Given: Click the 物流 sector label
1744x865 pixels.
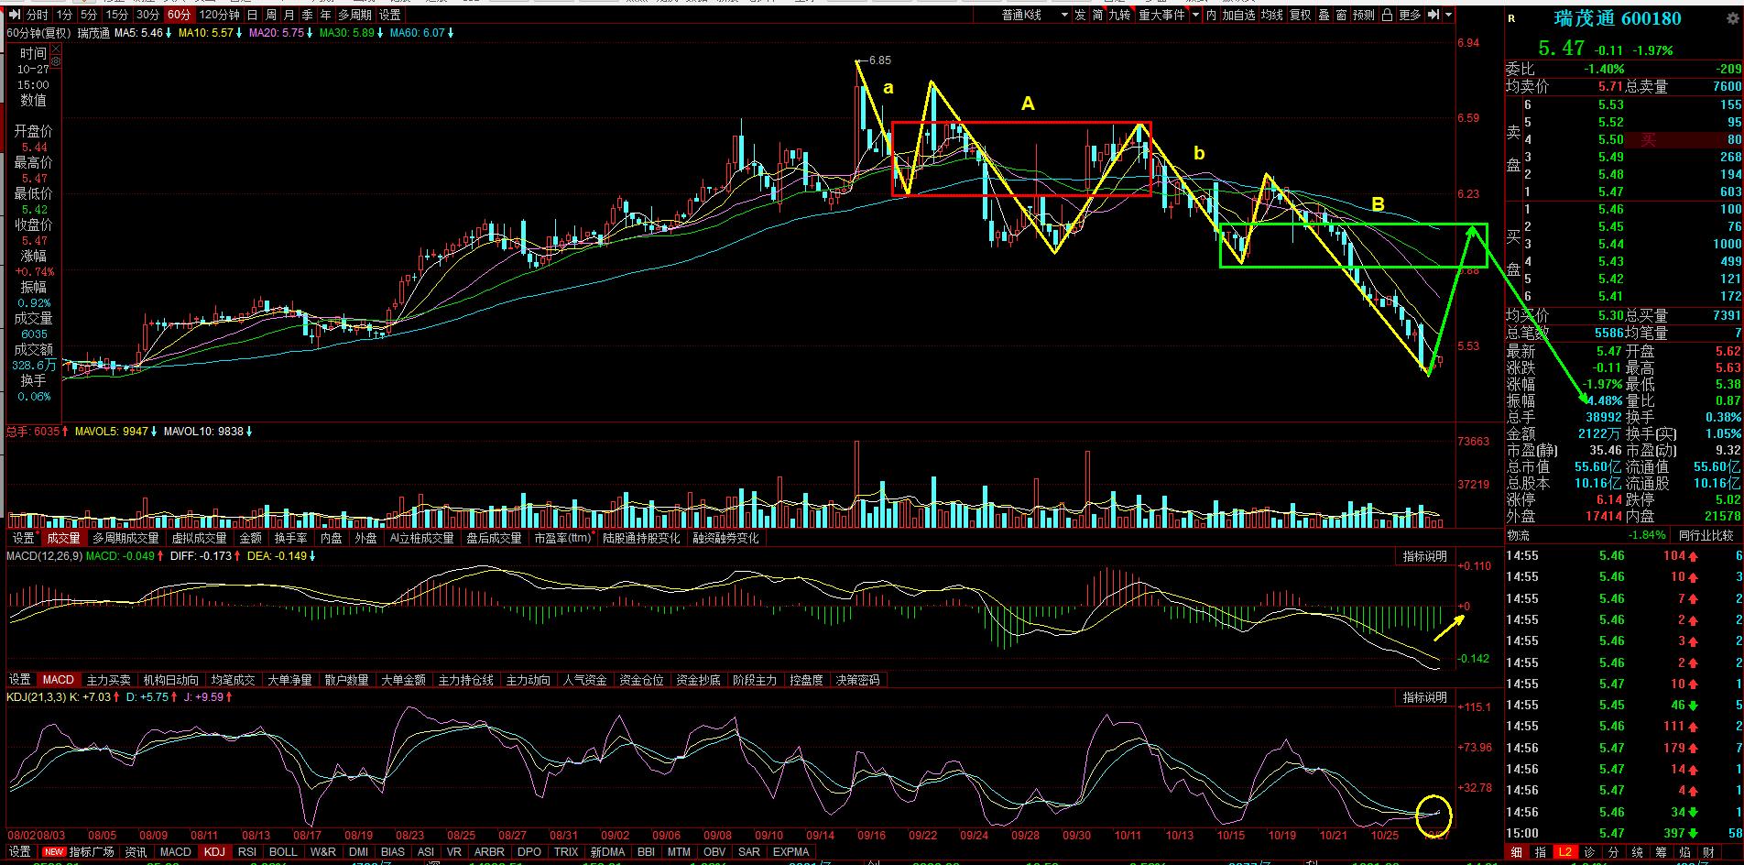Looking at the screenshot, I should [x=1519, y=535].
